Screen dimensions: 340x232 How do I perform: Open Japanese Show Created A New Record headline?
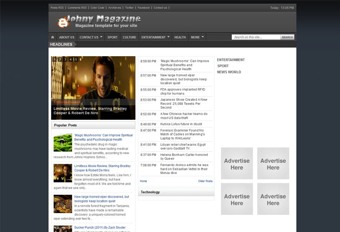pyautogui.click(x=184, y=103)
